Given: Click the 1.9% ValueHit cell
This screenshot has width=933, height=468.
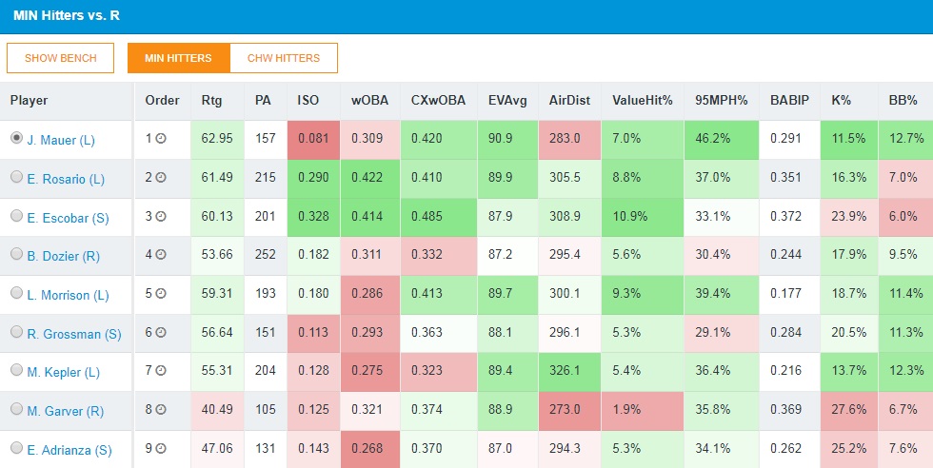Looking at the screenshot, I should point(643,411).
